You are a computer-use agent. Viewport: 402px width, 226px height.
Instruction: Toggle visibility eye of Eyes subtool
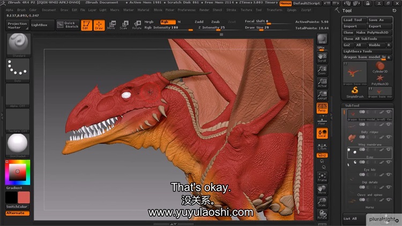coord(389,149)
